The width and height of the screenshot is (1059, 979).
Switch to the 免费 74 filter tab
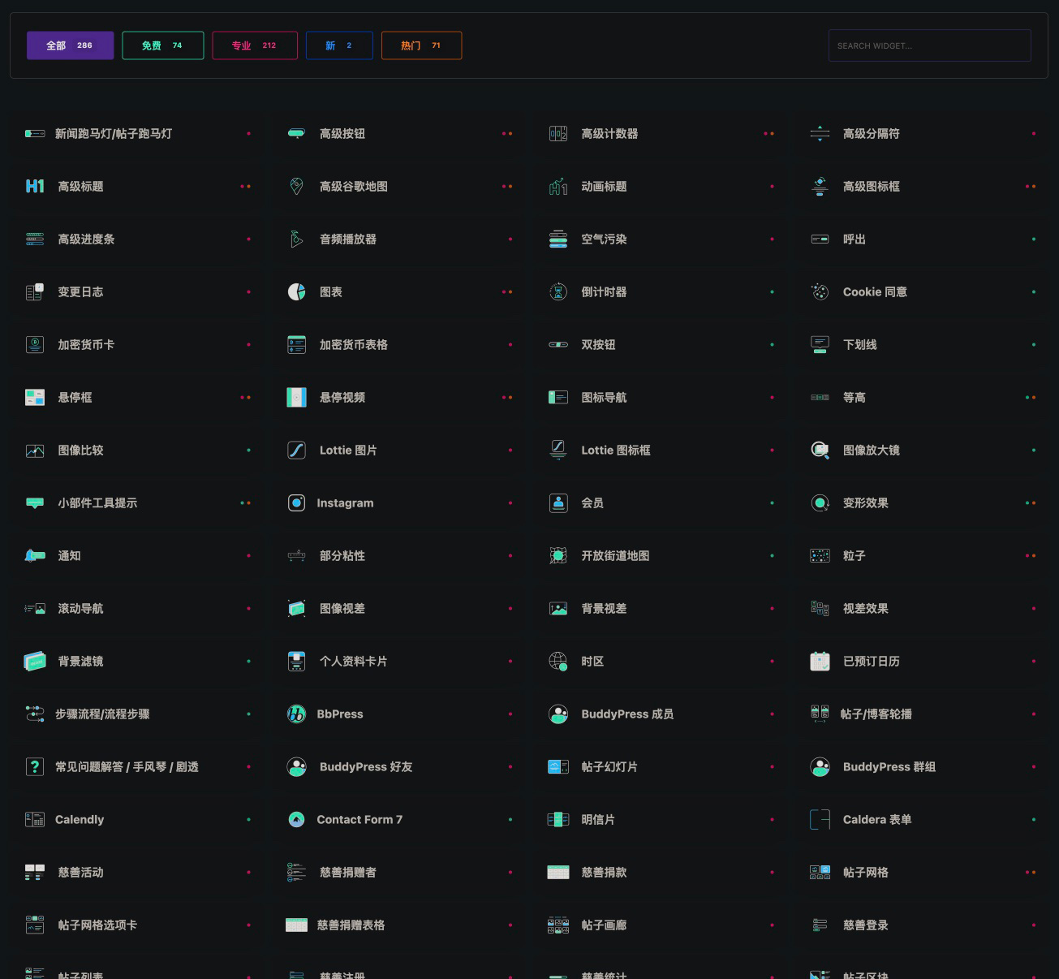tap(162, 45)
